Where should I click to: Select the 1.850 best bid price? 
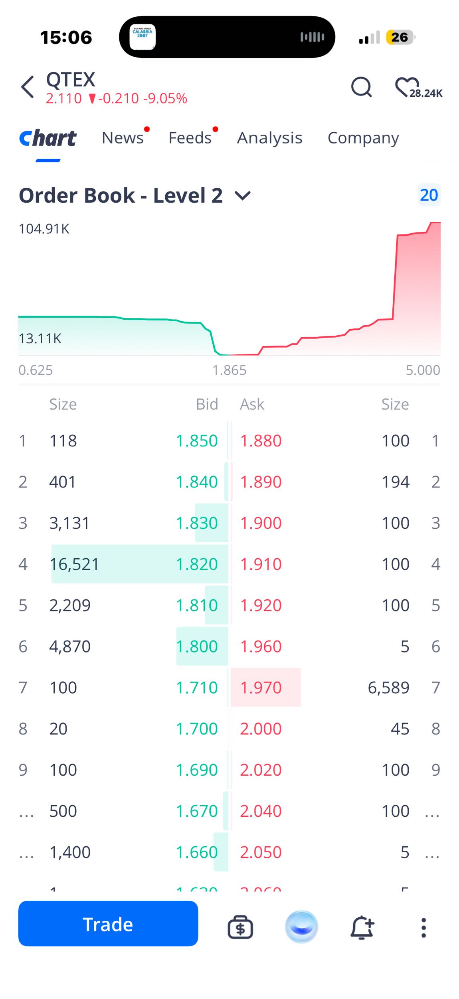pos(197,441)
